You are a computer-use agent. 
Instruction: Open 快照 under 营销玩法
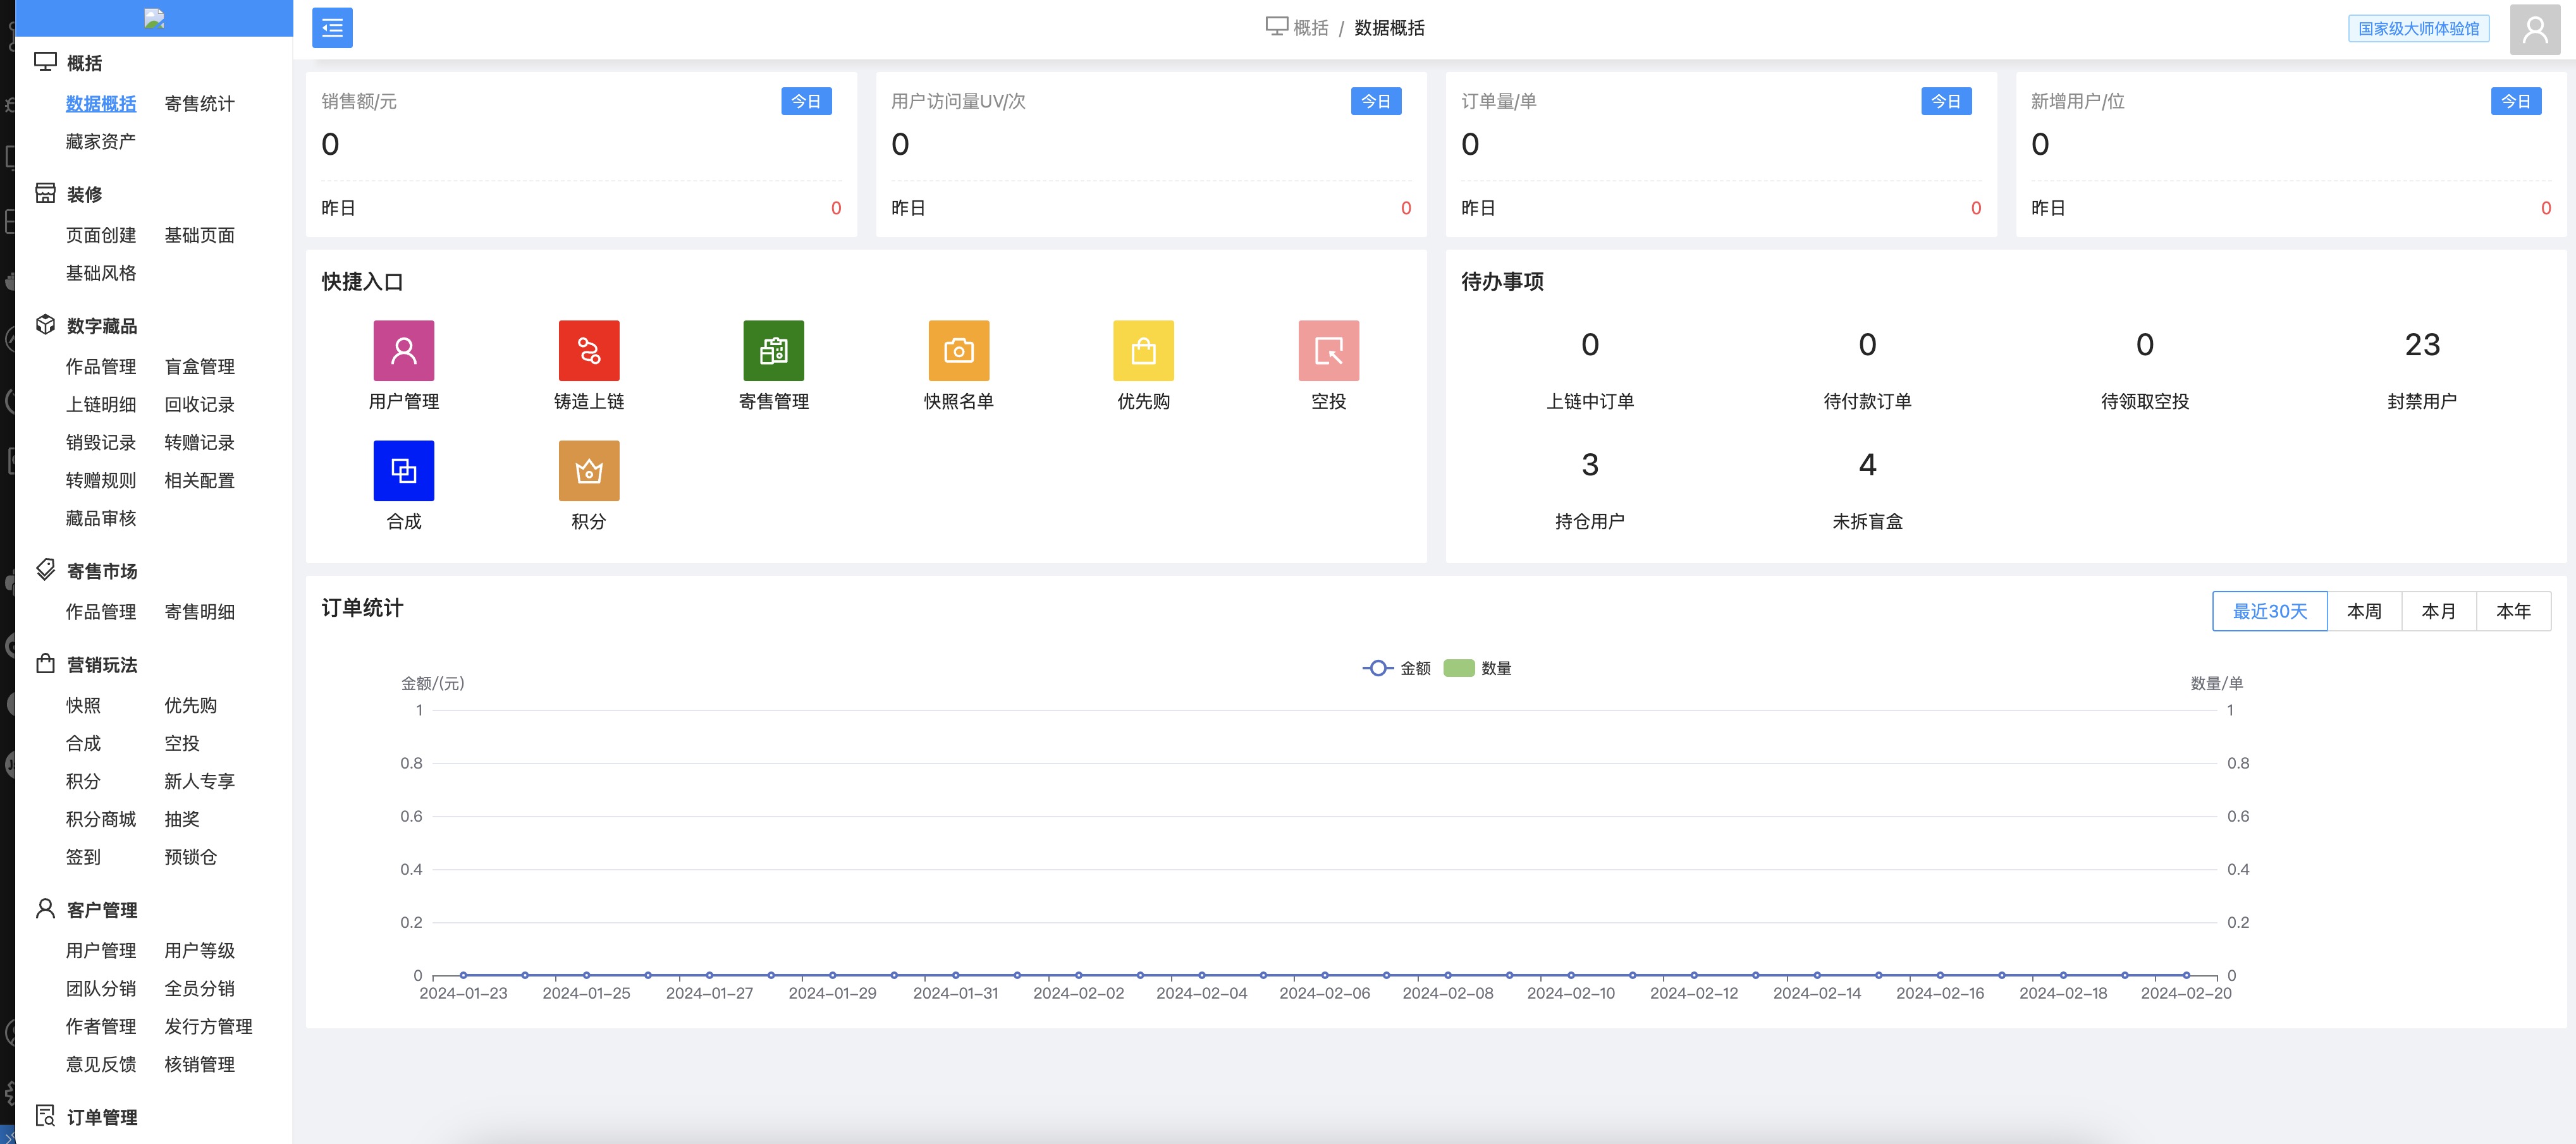(x=84, y=706)
